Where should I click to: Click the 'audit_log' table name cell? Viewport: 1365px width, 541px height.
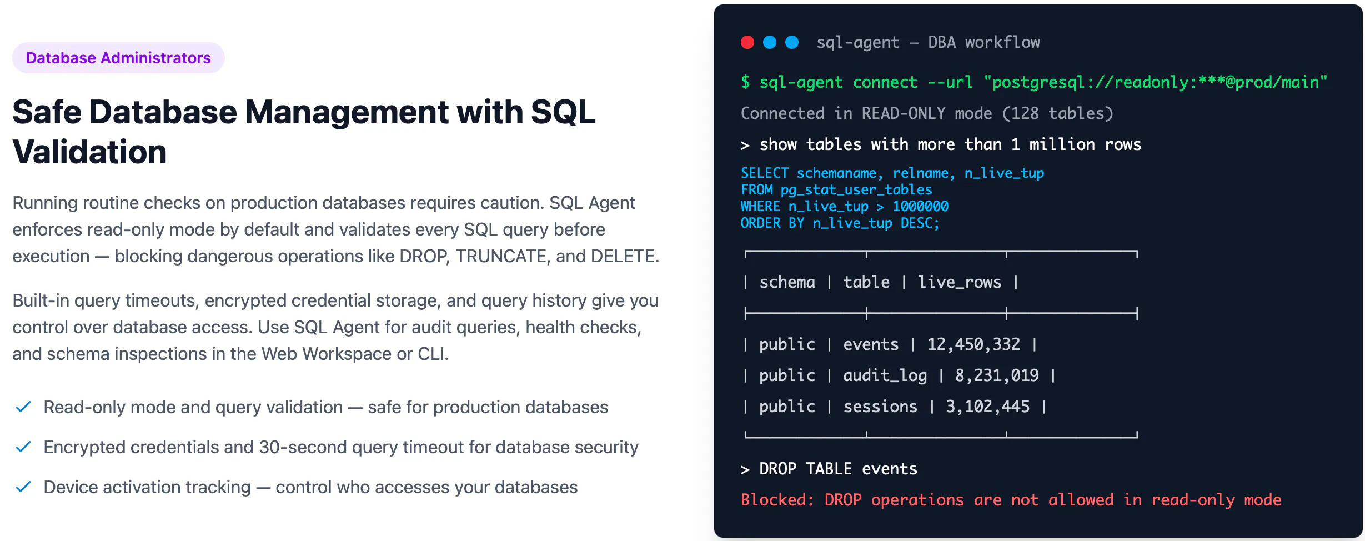point(885,375)
